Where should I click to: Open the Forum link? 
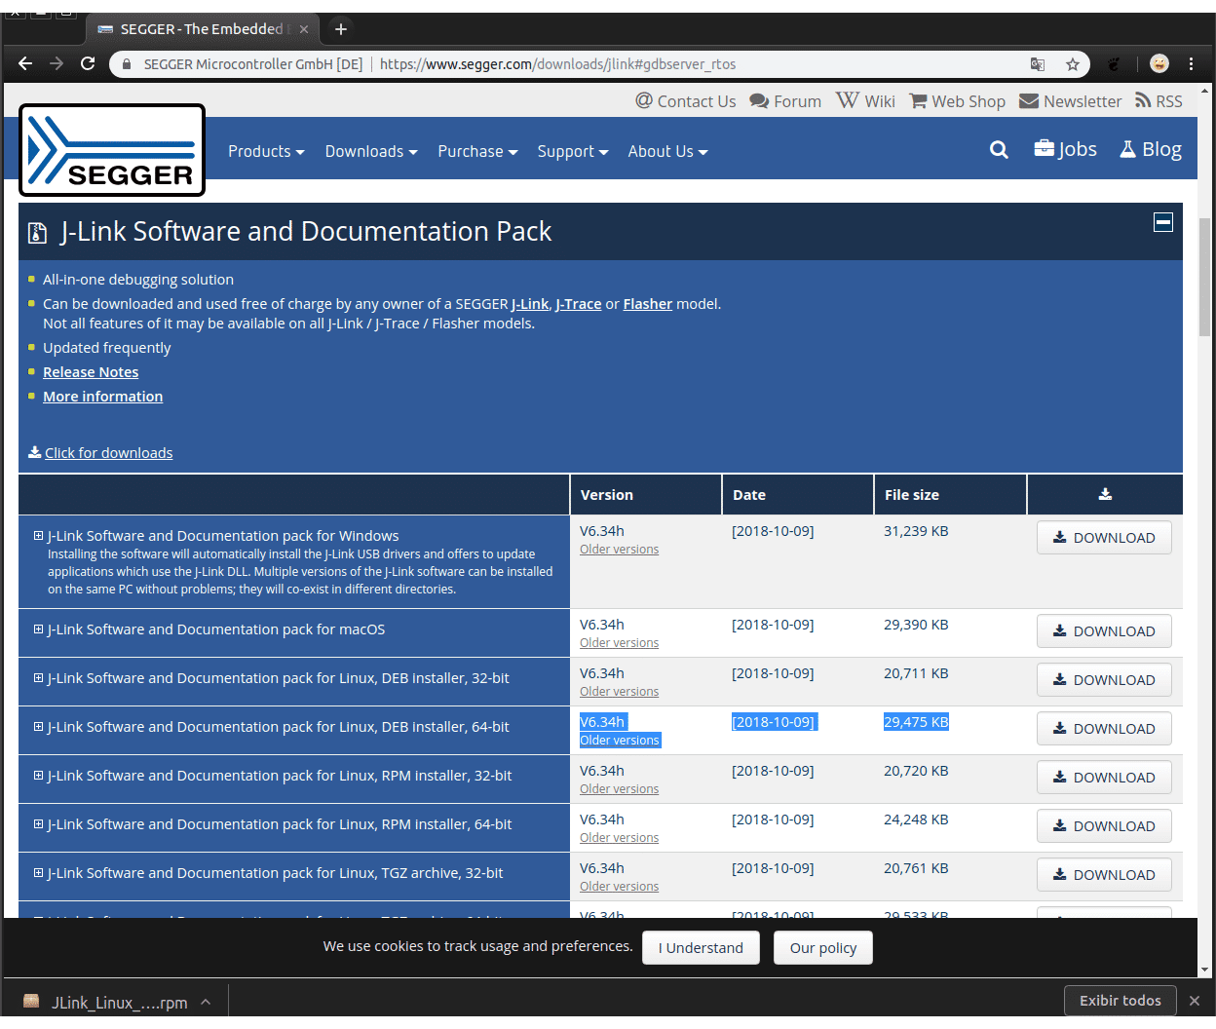pos(785,101)
